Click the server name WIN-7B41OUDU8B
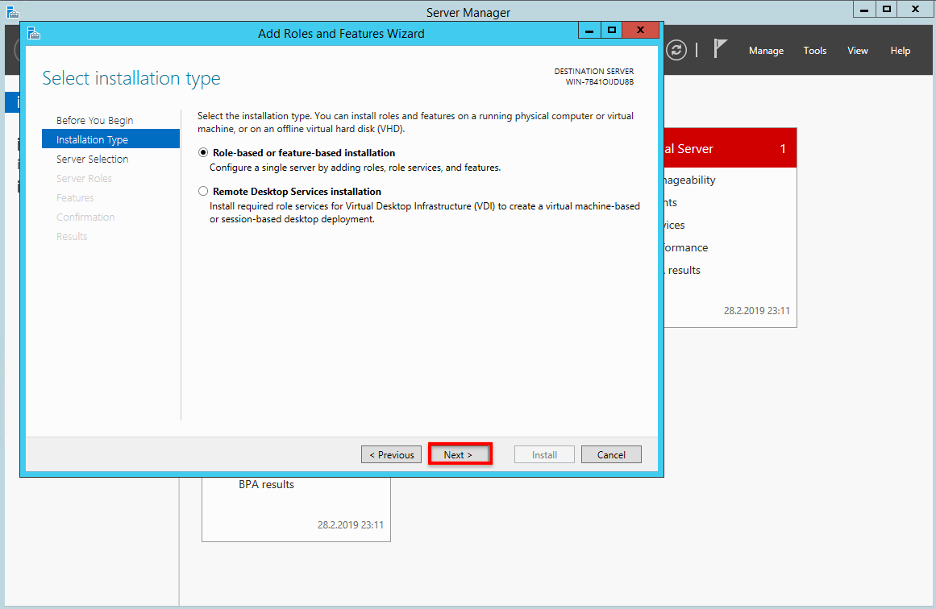 (x=599, y=82)
